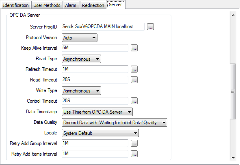Click Retry Add Items Interval ellipsis button
The image size is (240, 165).
coord(134,154)
